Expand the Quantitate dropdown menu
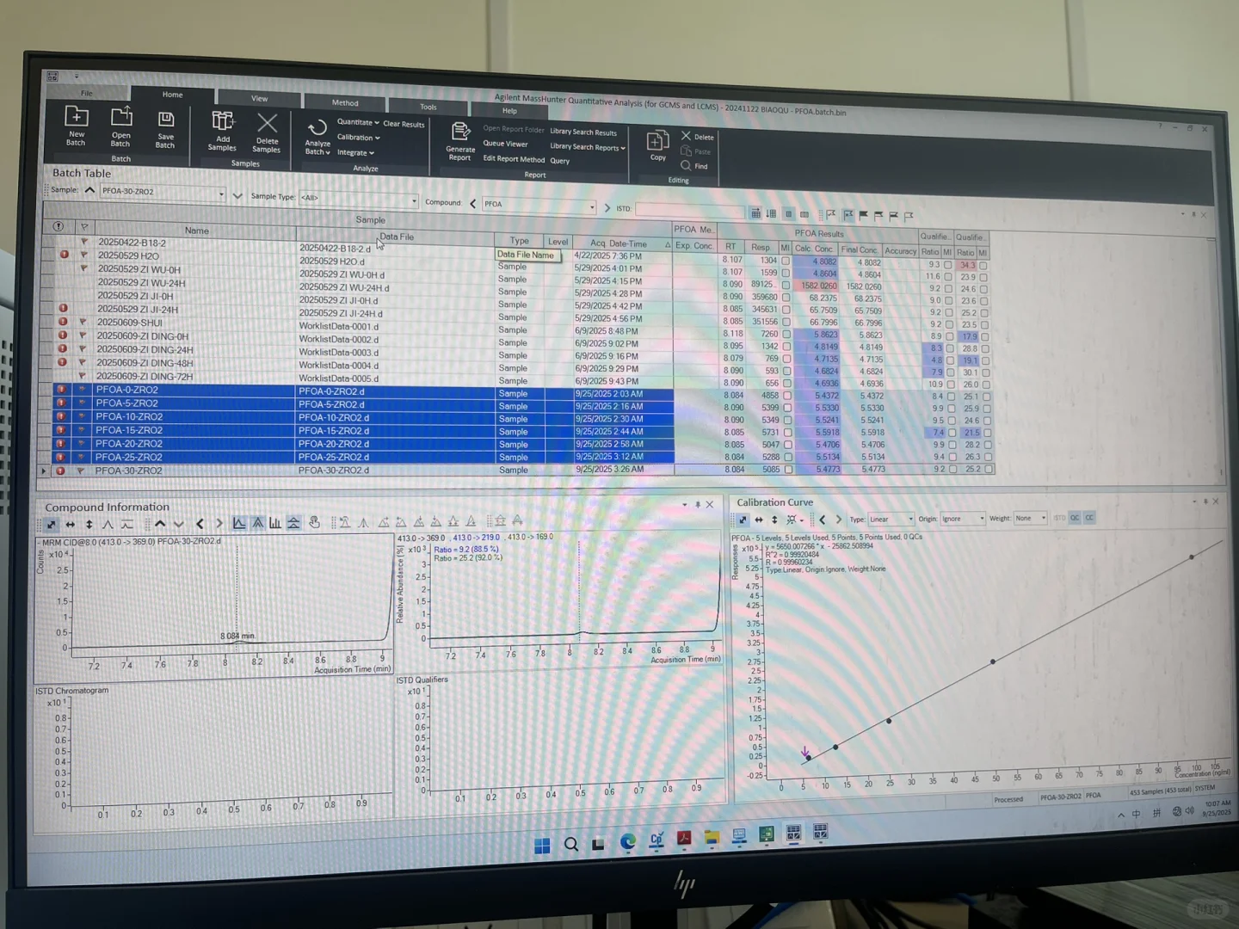Viewport: 1239px width, 929px height. [x=358, y=122]
